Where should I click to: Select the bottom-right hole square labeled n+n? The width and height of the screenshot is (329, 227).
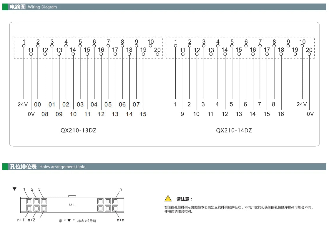pos(115,209)
